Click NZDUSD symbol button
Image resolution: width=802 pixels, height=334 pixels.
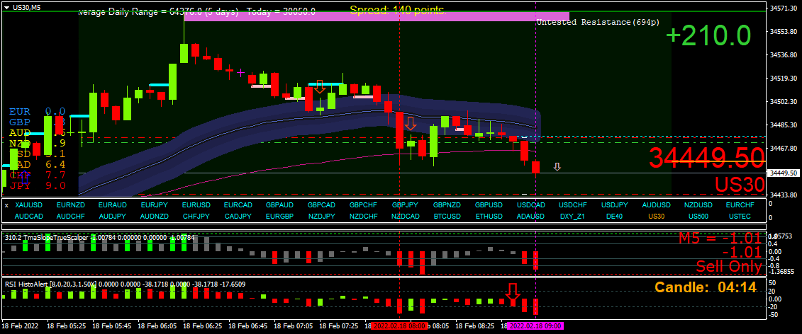698,205
